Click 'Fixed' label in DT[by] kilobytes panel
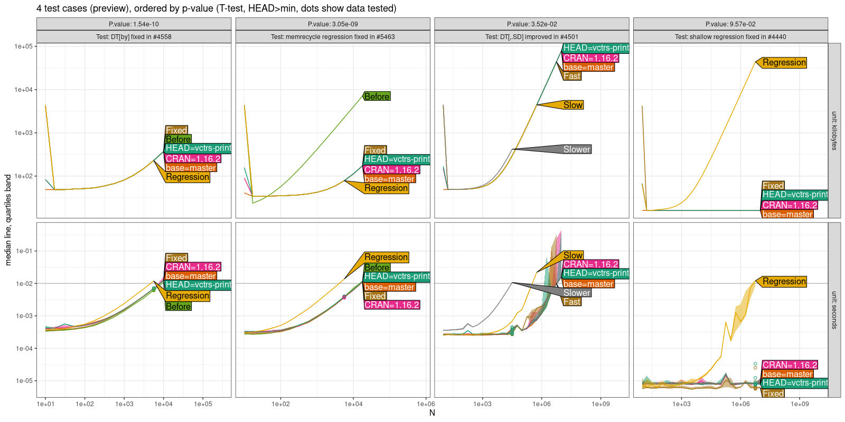Image resolution: width=845 pixels, height=422 pixels. 176,130
